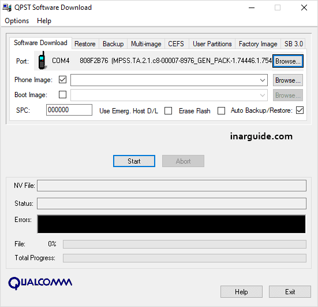Enable Use Emerg. Host D/L checkbox
This screenshot has width=318, height=307.
click(x=168, y=111)
